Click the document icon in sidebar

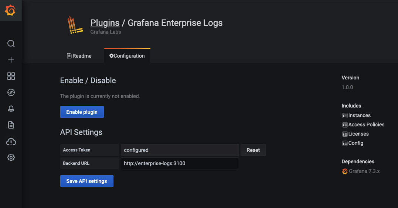point(11,125)
